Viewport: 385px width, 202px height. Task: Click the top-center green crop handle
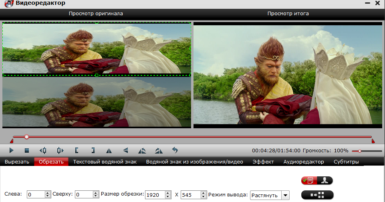pos(97,23)
